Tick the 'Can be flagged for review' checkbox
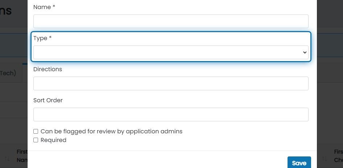Screen dimensions: 343x168 36,131
